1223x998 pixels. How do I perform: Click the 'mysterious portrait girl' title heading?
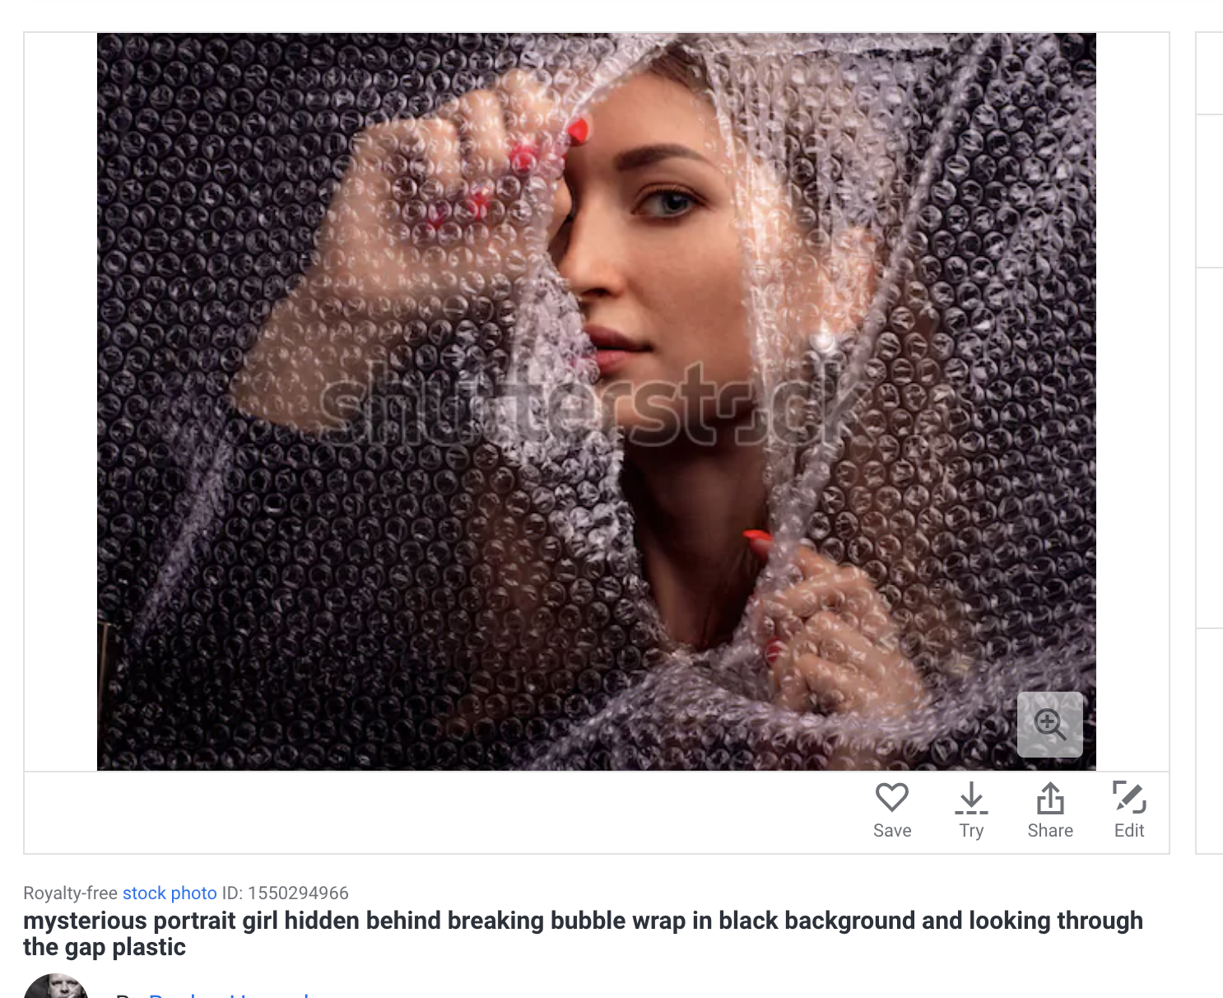pyautogui.click(x=583, y=933)
